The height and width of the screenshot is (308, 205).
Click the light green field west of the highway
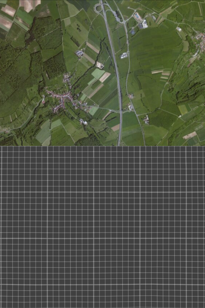click(x=98, y=73)
